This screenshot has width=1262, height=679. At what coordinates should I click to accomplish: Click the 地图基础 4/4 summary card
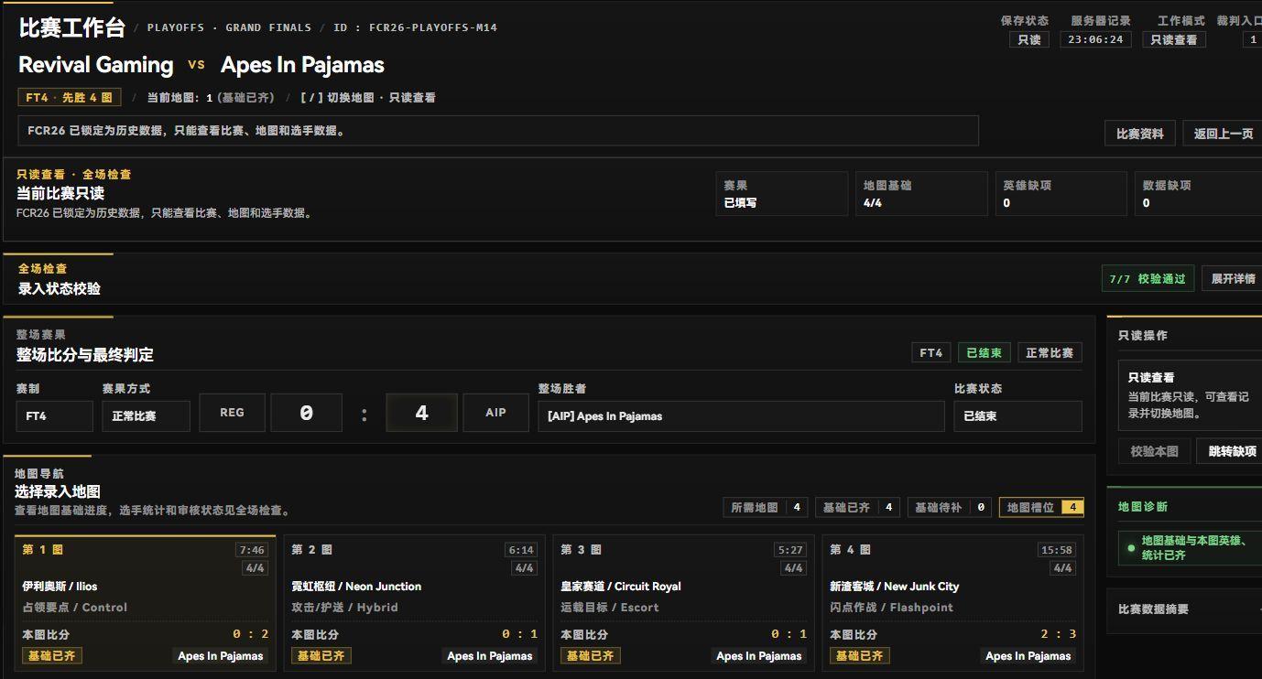click(x=921, y=194)
